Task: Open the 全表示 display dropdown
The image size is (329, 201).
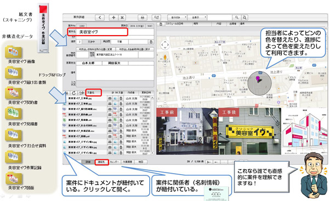Action: pyautogui.click(x=197, y=18)
